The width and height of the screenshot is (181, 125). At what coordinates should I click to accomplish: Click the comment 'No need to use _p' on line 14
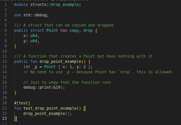pos(50,72)
